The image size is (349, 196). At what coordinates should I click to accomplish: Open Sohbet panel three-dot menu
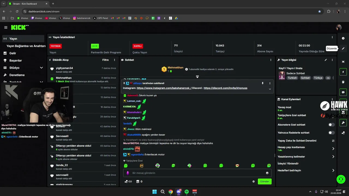(271, 60)
